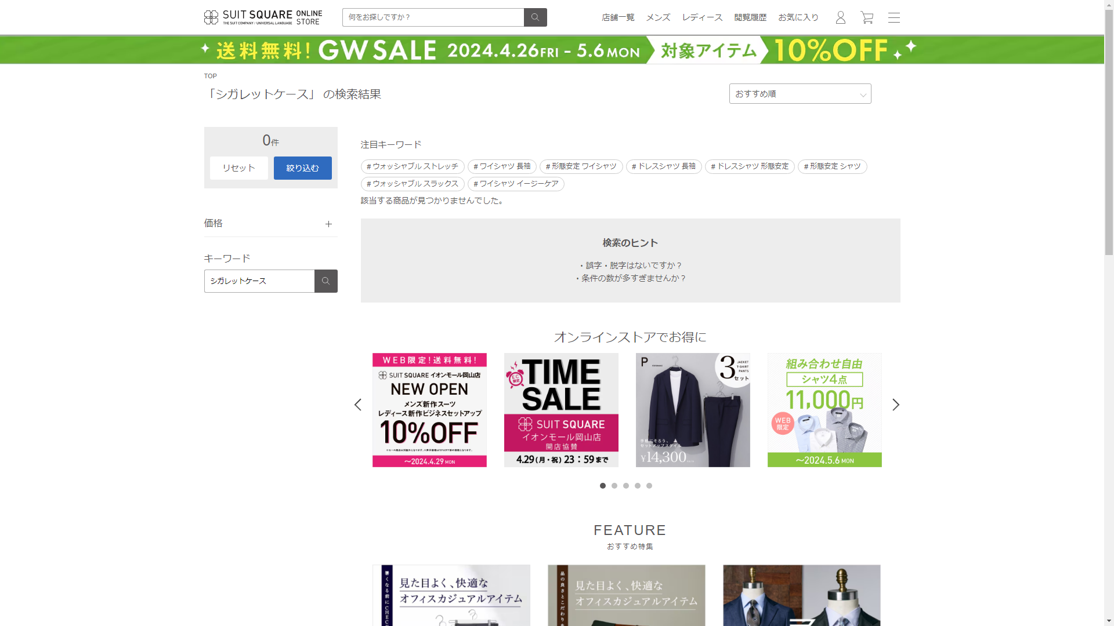Expand the 価格 filter section
Image resolution: width=1114 pixels, height=626 pixels.
click(328, 224)
